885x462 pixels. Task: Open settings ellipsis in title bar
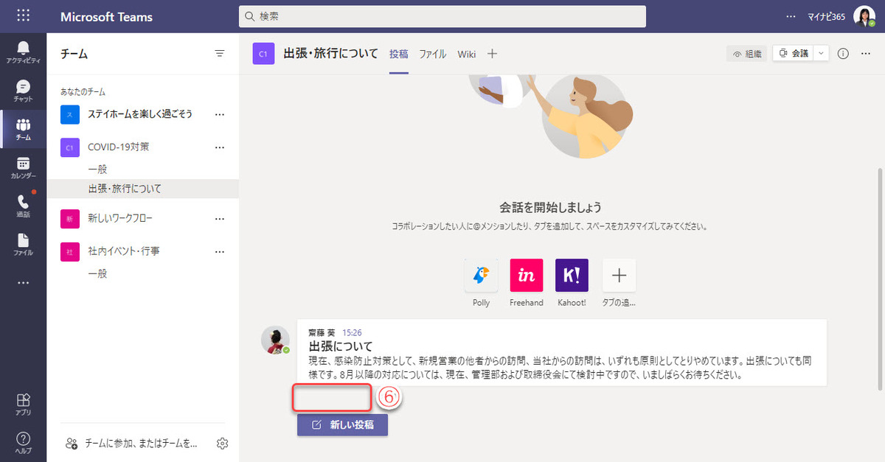tap(791, 16)
